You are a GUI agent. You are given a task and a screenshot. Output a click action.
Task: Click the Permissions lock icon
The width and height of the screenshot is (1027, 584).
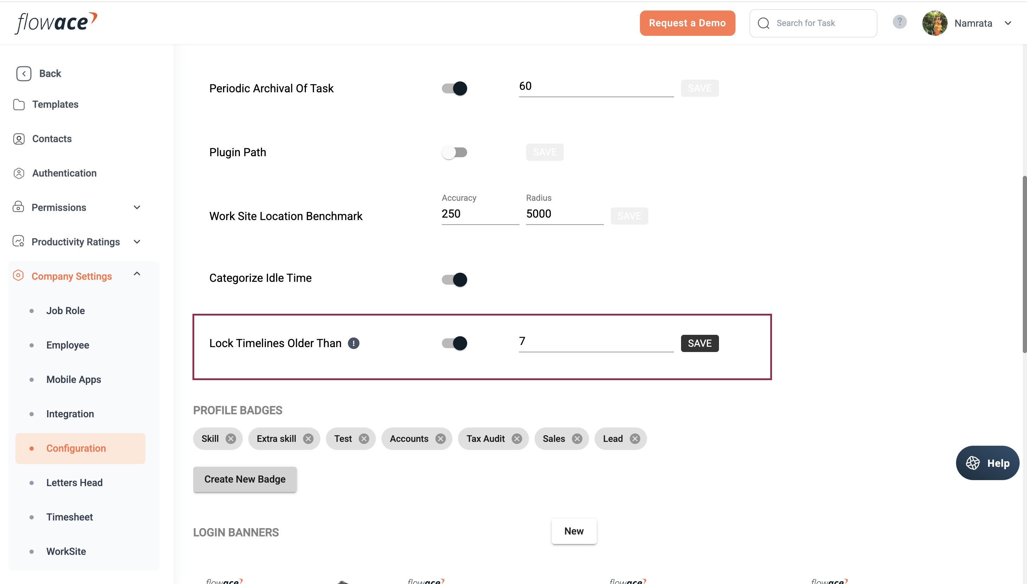[x=19, y=207]
